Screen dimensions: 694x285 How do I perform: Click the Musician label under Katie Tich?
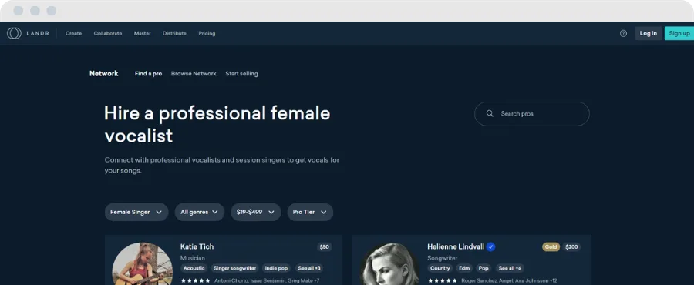(193, 258)
